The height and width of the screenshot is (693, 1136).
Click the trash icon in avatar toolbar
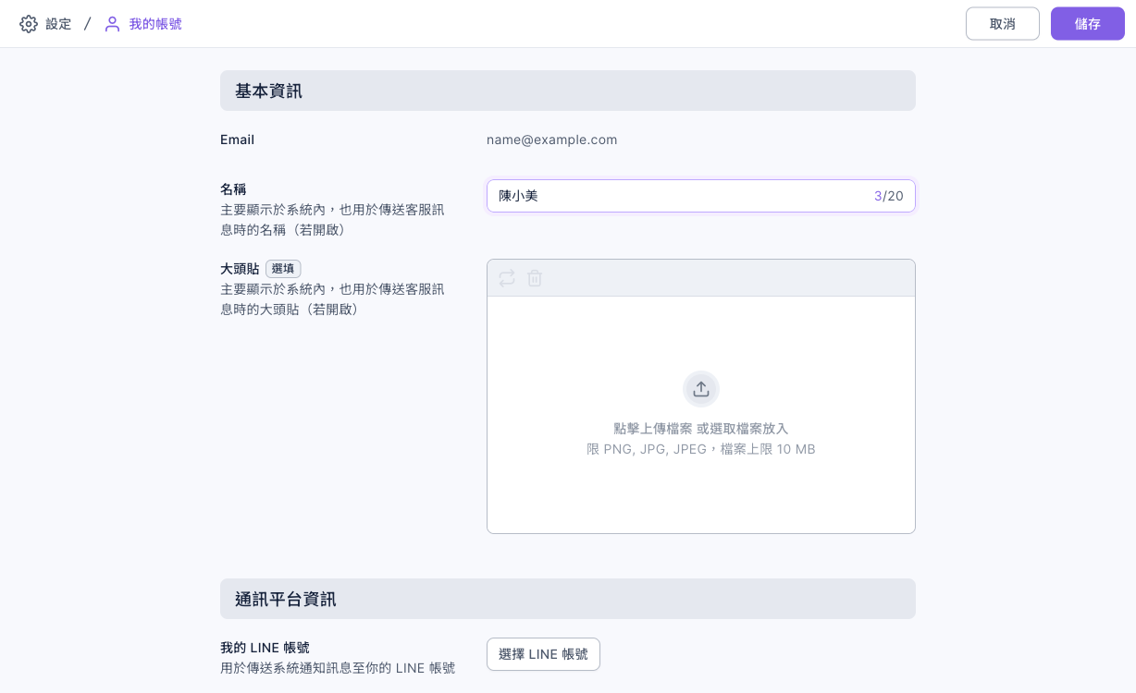[535, 278]
